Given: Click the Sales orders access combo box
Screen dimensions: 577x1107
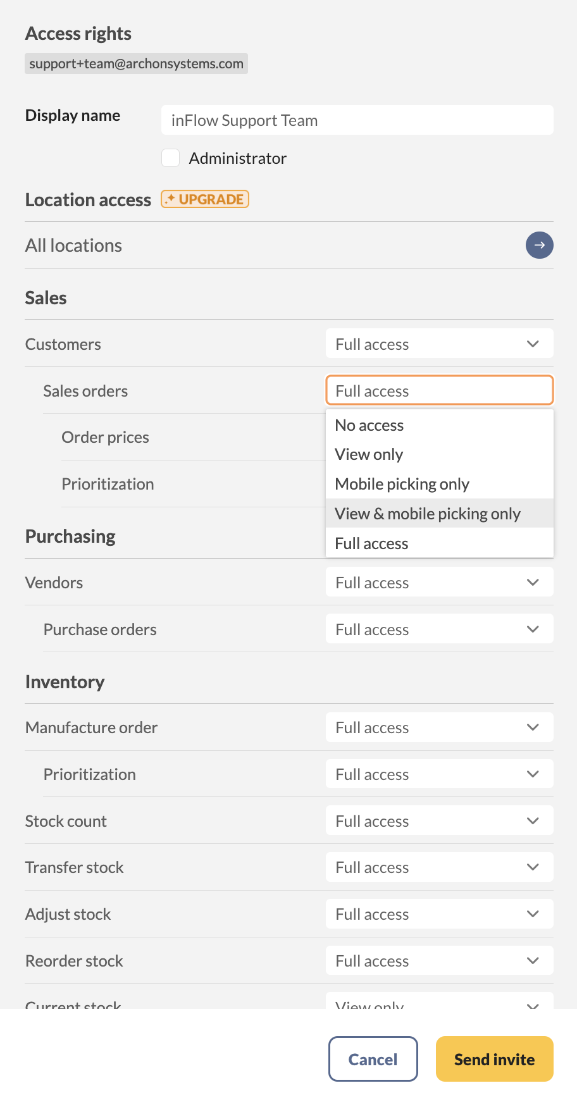Looking at the screenshot, I should pyautogui.click(x=439, y=391).
